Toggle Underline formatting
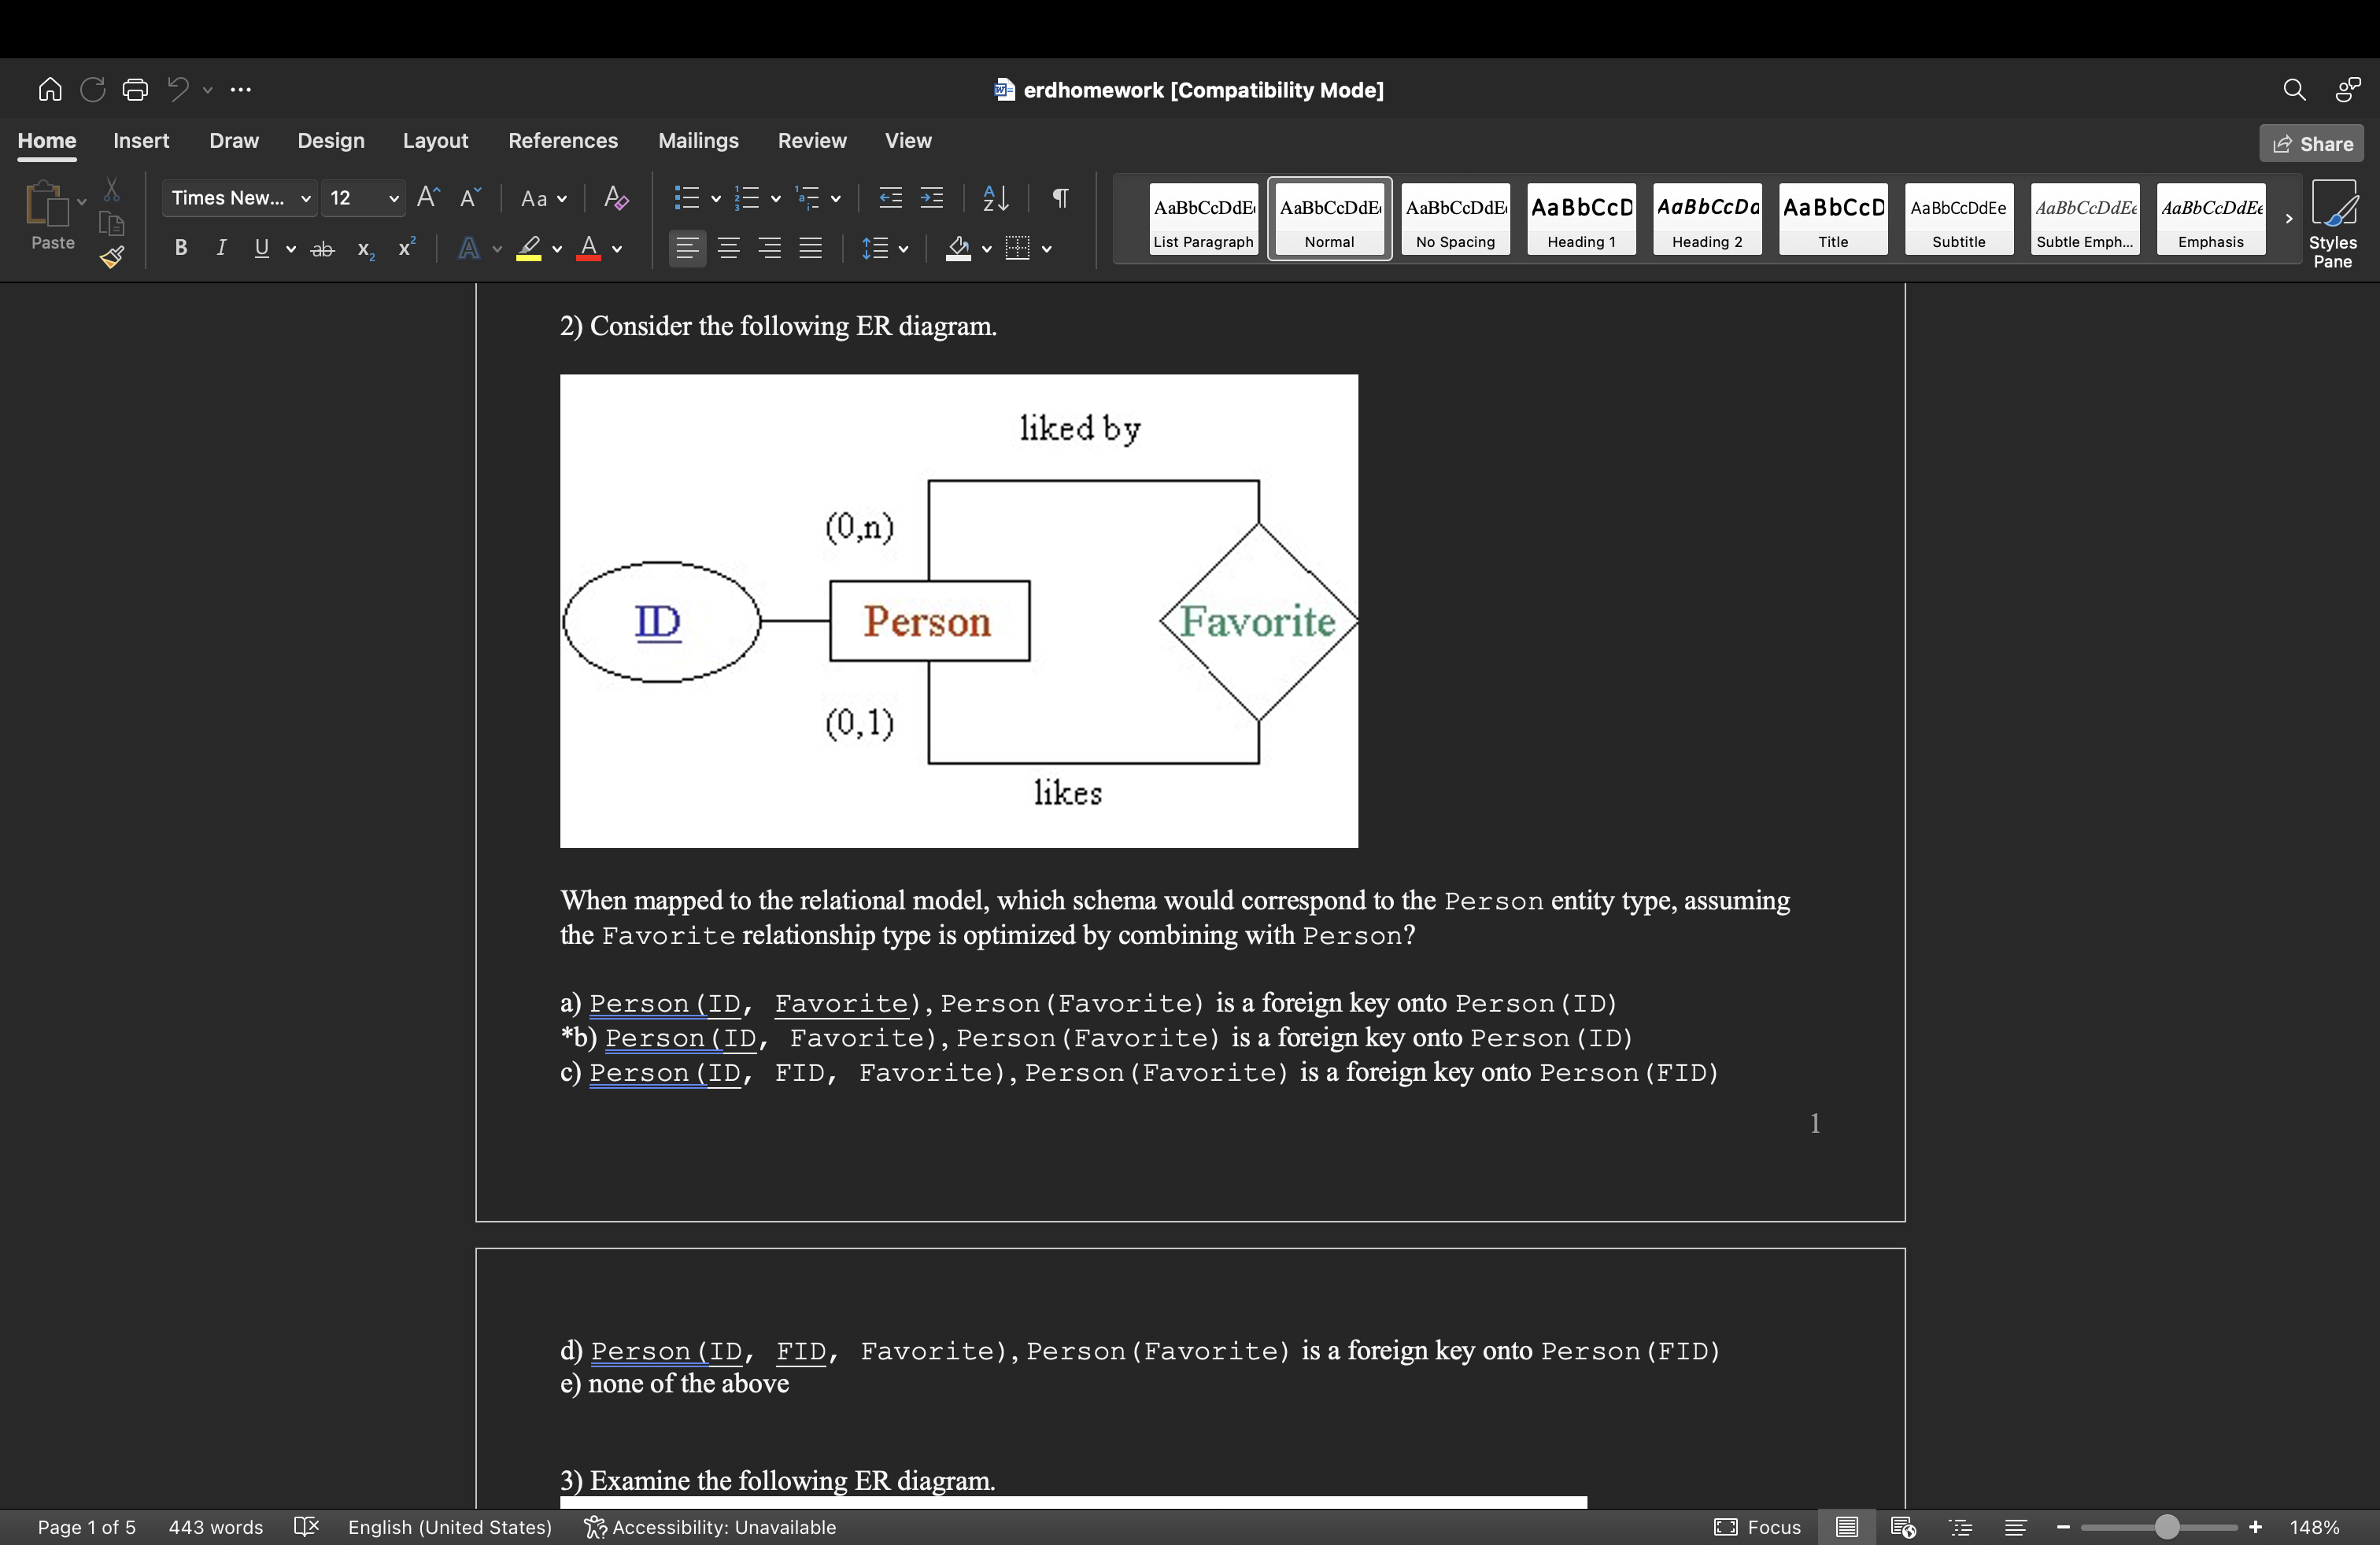Image resolution: width=2380 pixels, height=1545 pixels. coord(262,248)
